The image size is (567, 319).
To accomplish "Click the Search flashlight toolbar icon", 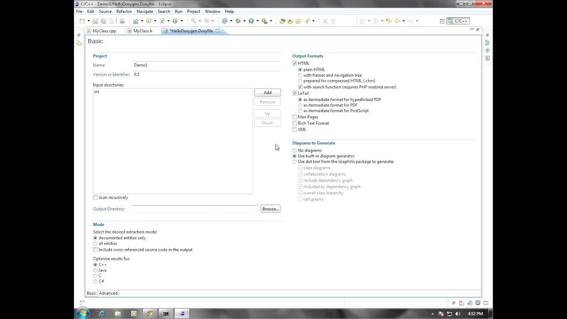I will 307,21.
